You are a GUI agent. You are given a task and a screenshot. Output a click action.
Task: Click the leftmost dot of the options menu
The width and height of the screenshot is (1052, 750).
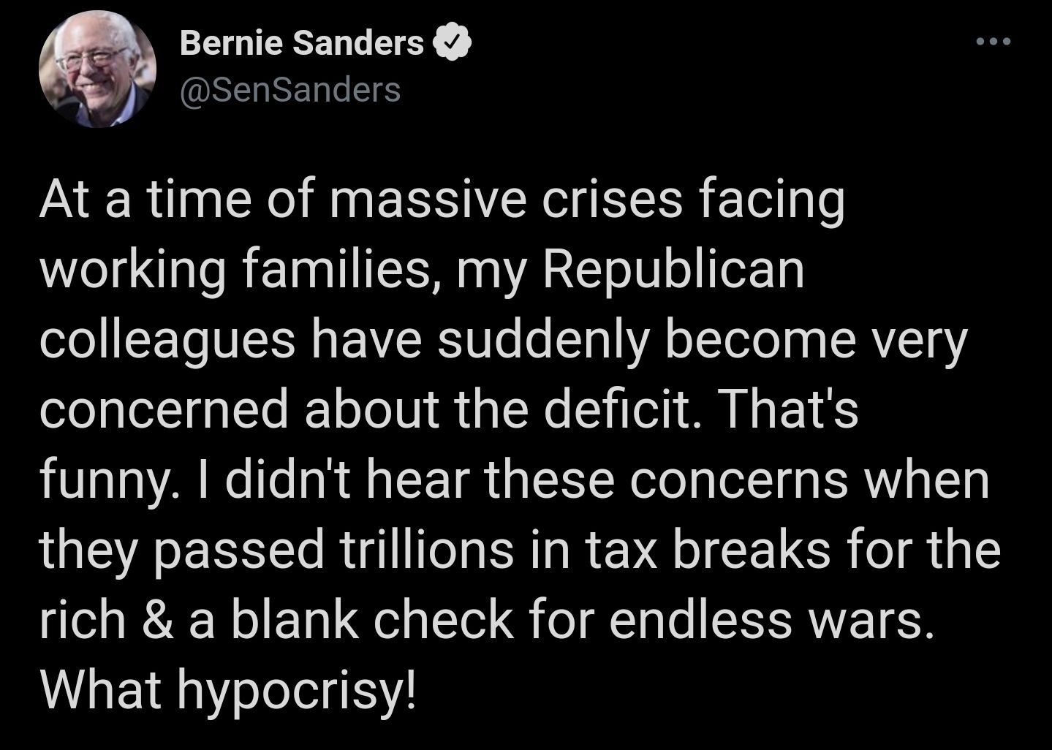[x=981, y=42]
